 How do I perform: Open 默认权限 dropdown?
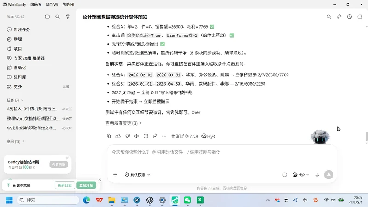click(x=137, y=175)
